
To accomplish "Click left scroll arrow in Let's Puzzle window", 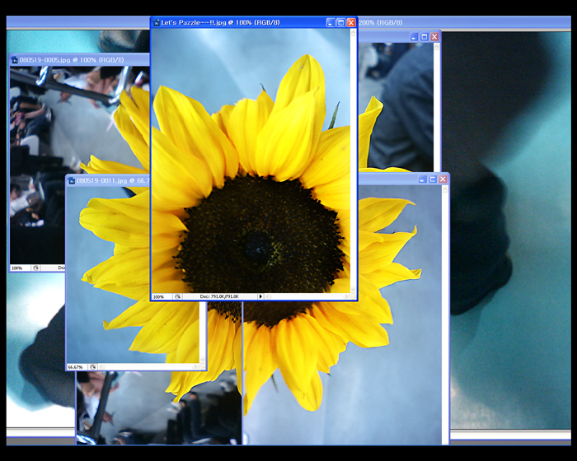I will (268, 296).
